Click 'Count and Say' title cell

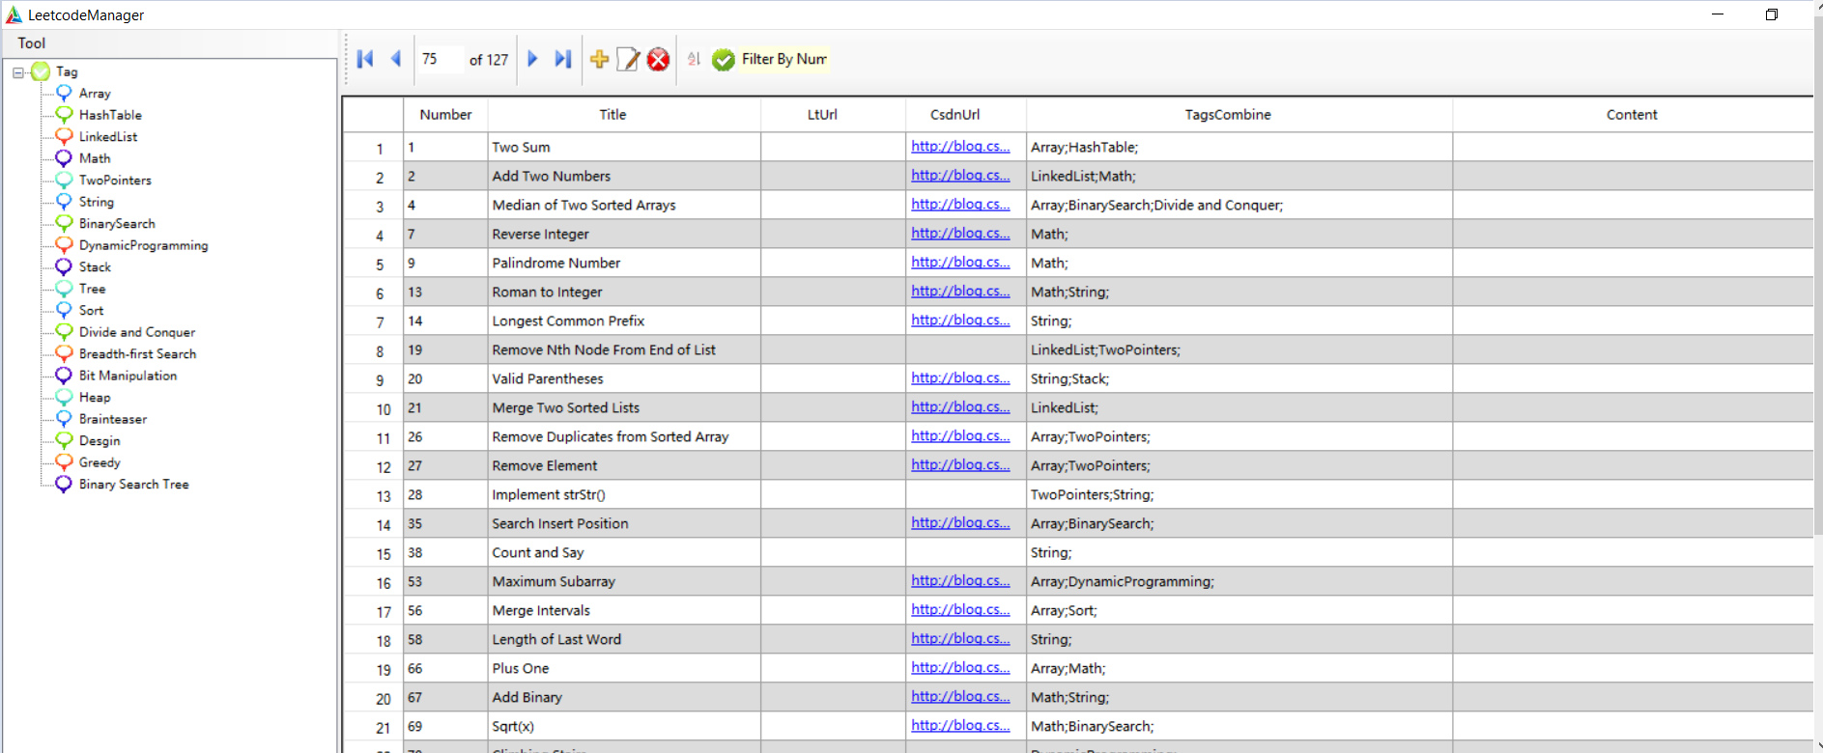[x=624, y=552]
